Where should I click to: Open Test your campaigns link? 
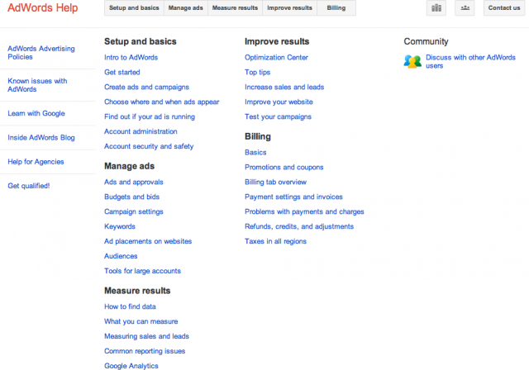click(x=278, y=116)
